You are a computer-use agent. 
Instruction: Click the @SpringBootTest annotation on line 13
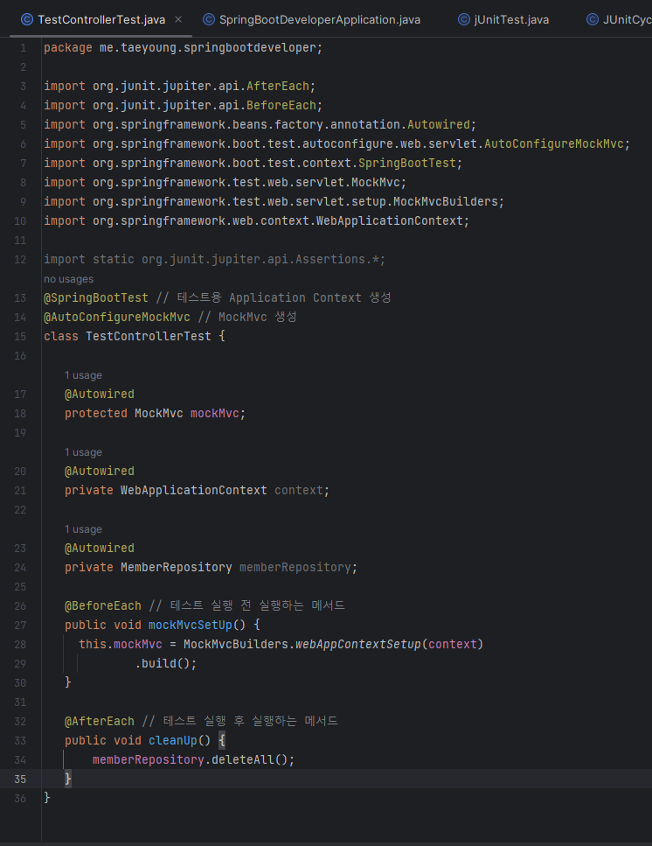coord(96,297)
